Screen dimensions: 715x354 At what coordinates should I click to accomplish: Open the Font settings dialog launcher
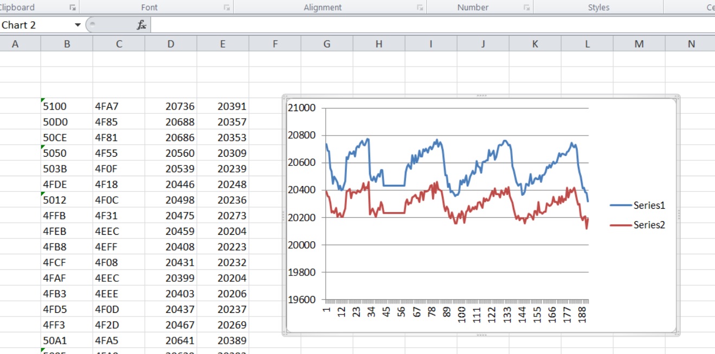point(227,8)
